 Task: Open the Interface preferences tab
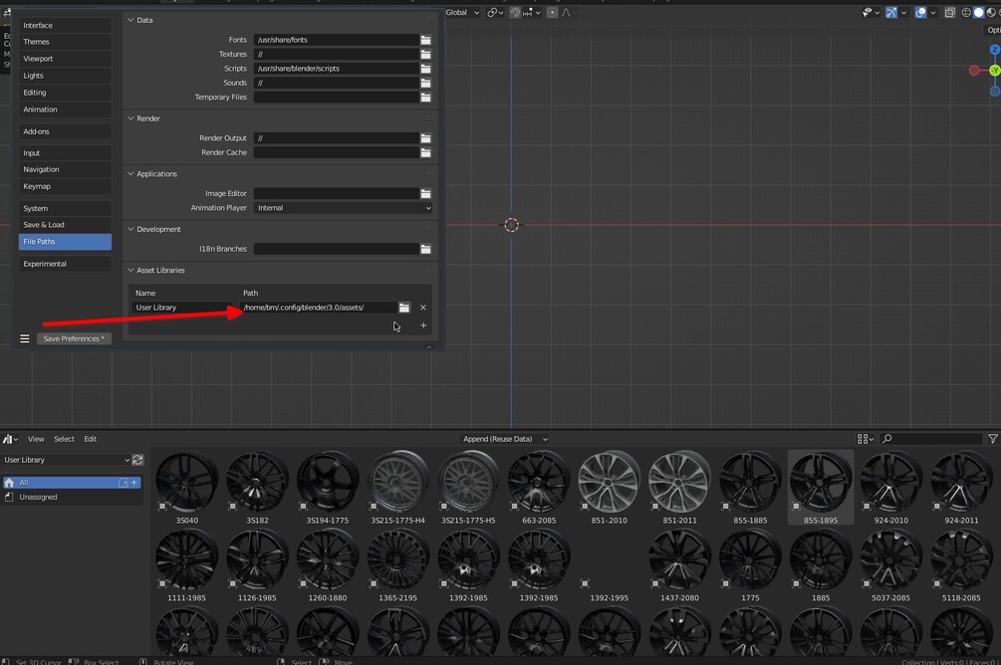pyautogui.click(x=65, y=26)
